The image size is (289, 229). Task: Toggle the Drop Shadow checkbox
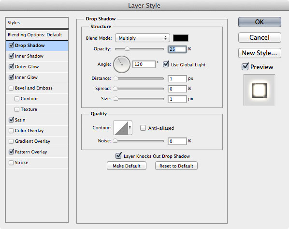(11, 45)
